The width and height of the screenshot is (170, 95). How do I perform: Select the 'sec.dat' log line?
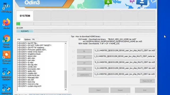click(26, 80)
